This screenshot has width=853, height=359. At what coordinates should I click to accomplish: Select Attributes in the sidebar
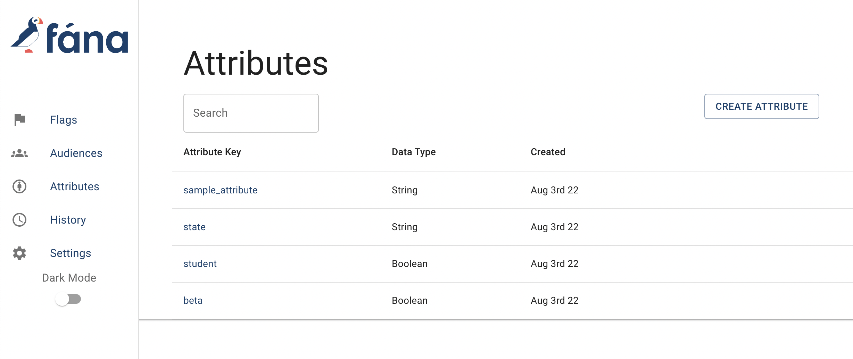(75, 186)
